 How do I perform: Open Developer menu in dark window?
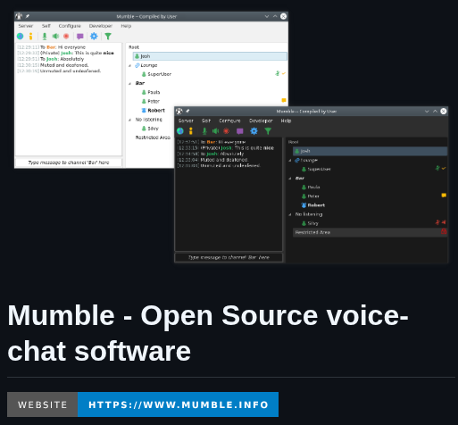pyautogui.click(x=261, y=121)
